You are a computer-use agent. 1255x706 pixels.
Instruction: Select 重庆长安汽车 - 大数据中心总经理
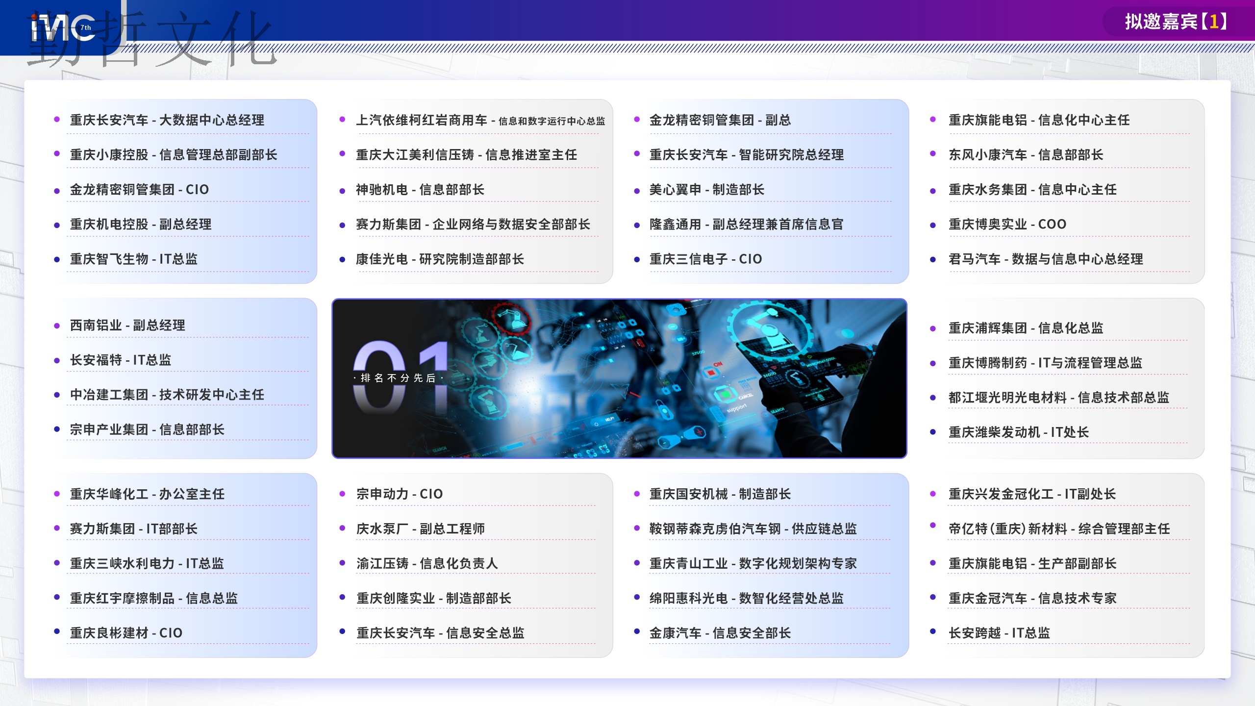tap(167, 120)
